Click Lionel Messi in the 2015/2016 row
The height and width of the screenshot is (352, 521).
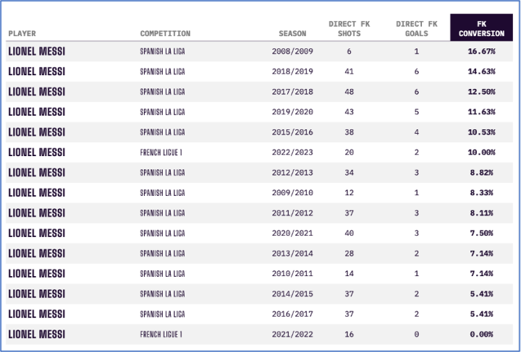pos(36,132)
